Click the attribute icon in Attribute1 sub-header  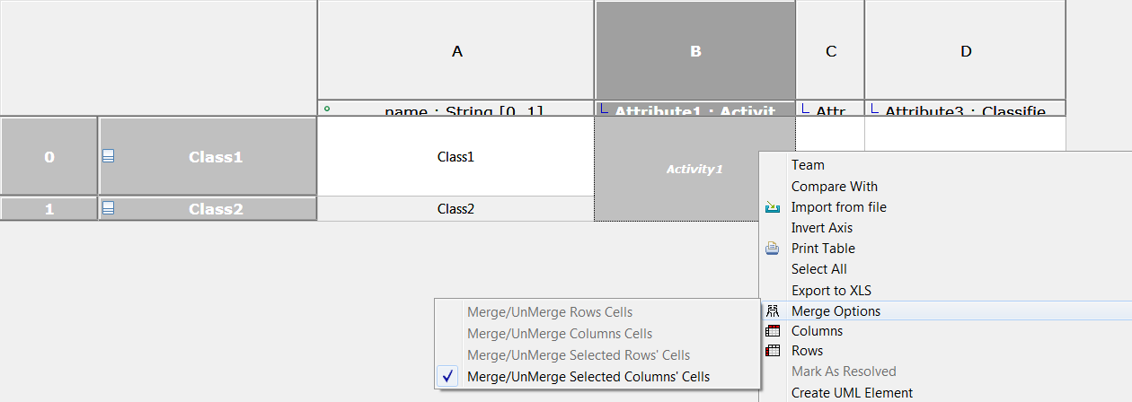tap(605, 109)
